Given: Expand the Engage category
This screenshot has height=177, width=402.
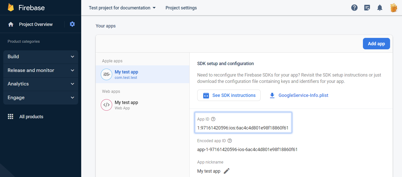Looking at the screenshot, I should [41, 98].
